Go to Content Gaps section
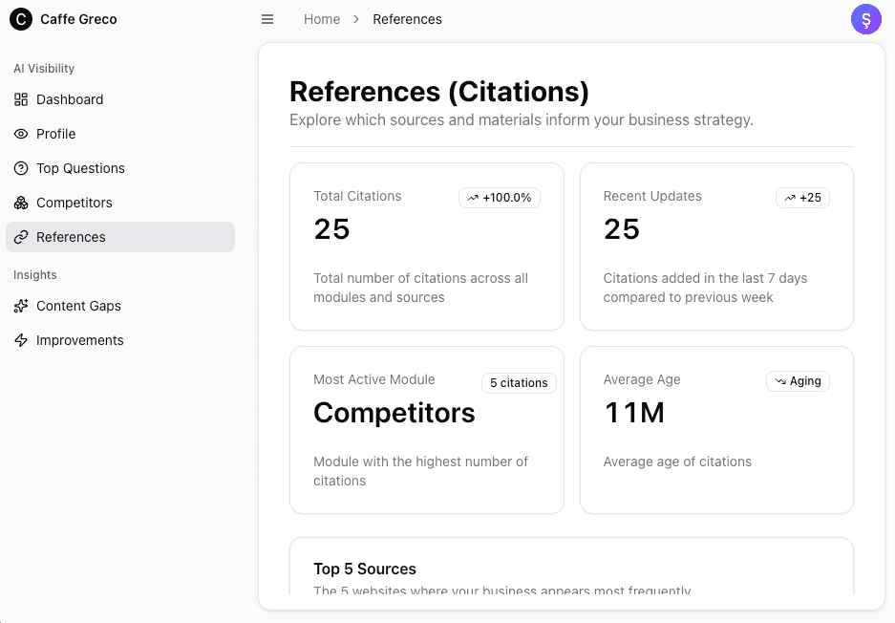The image size is (895, 623). coord(78,306)
